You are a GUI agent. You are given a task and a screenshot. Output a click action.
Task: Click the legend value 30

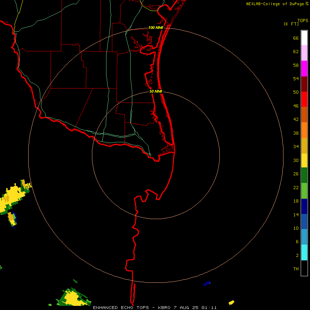pos(296,160)
